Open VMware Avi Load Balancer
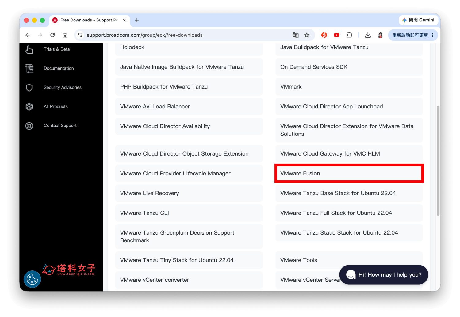Image resolution: width=460 pixels, height=317 pixels. click(x=189, y=107)
